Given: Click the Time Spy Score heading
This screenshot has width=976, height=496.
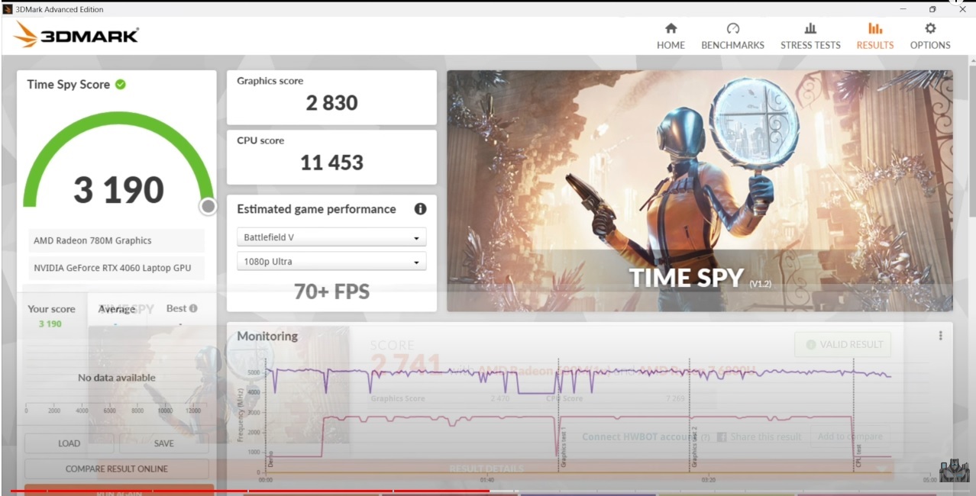Looking at the screenshot, I should pyautogui.click(x=69, y=85).
